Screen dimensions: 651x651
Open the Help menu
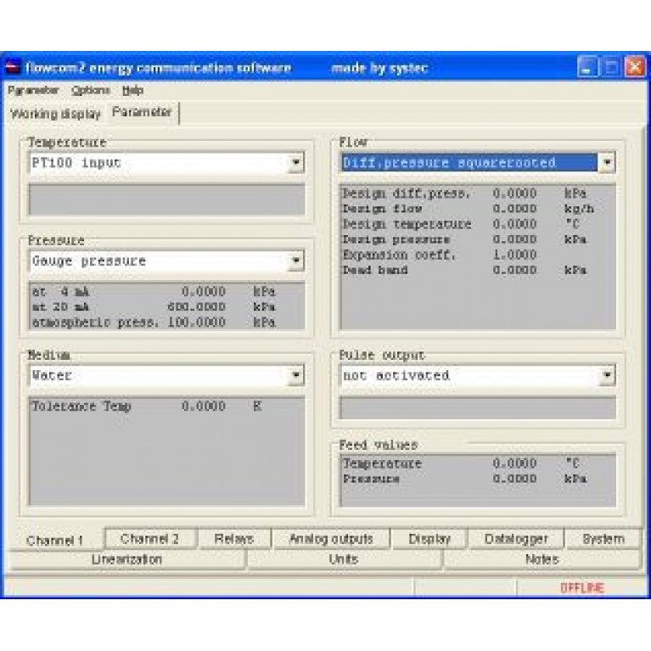pos(132,90)
